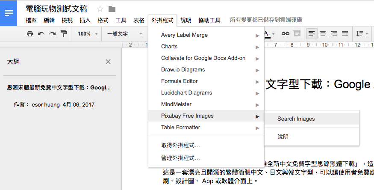This screenshot has height=190, width=374.
Task: Open the zoom 100% dropdown
Action: pos(87,34)
